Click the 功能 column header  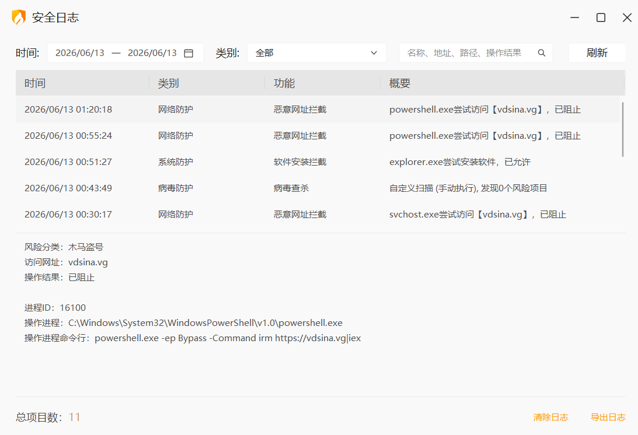tap(322, 83)
